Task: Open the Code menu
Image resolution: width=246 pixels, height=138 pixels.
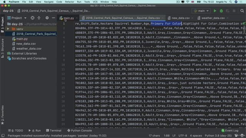Action: [x=59, y=2]
